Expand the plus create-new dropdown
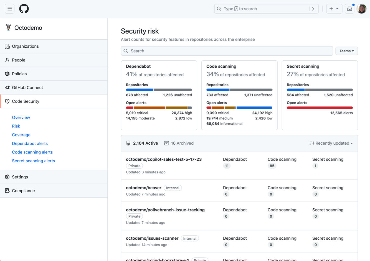This screenshot has width=370, height=261. 334,9
